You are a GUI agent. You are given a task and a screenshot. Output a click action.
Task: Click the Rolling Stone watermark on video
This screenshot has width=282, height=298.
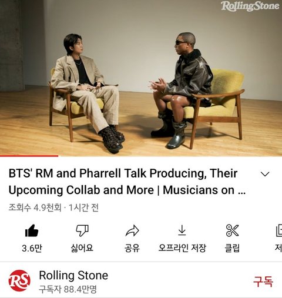(250, 6)
